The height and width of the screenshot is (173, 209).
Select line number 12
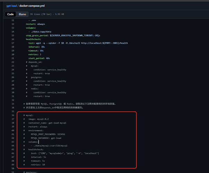(13, 24)
